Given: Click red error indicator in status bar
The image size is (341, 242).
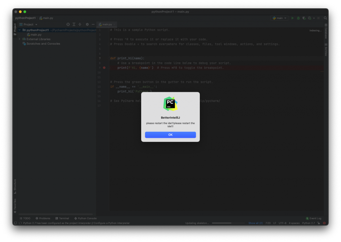Looking at the screenshot, I should 324,223.
